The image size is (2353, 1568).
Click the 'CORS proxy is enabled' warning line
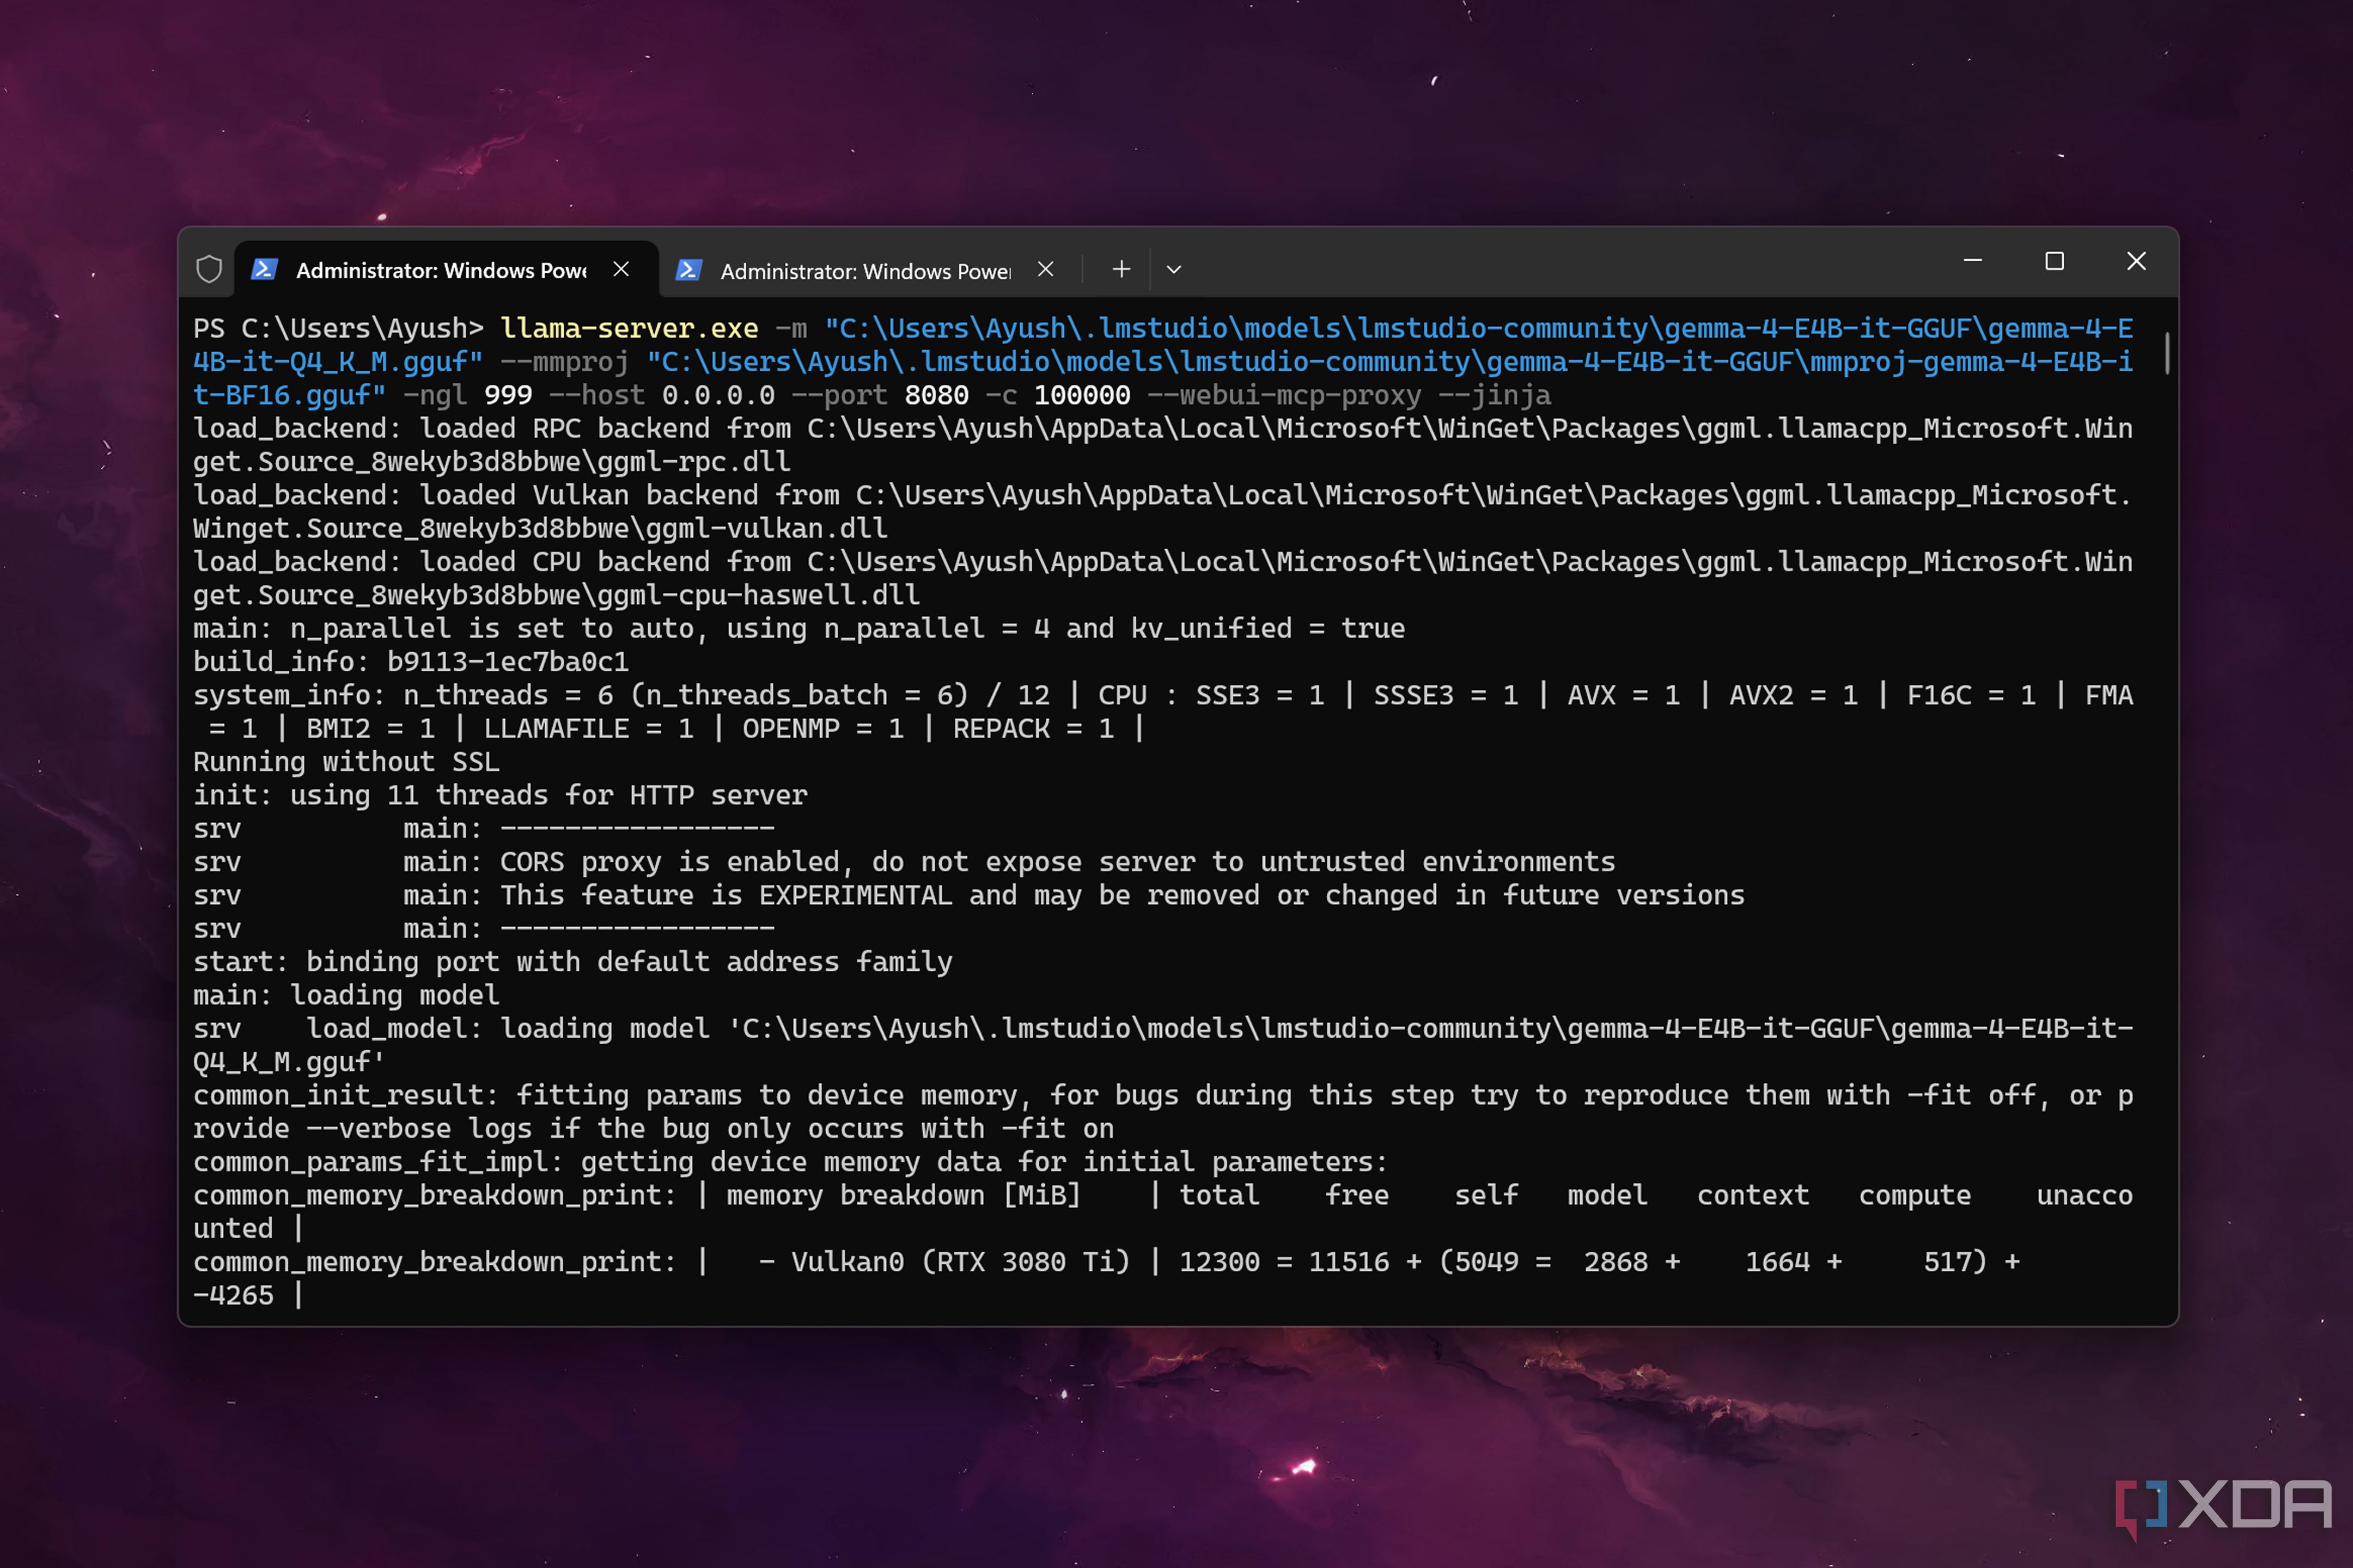click(x=904, y=862)
